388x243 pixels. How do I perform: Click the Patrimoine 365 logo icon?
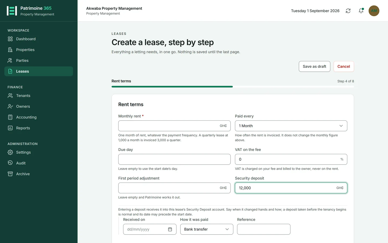12,11
